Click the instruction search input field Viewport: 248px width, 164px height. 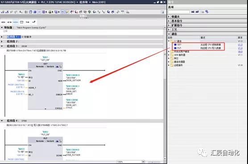(179, 12)
